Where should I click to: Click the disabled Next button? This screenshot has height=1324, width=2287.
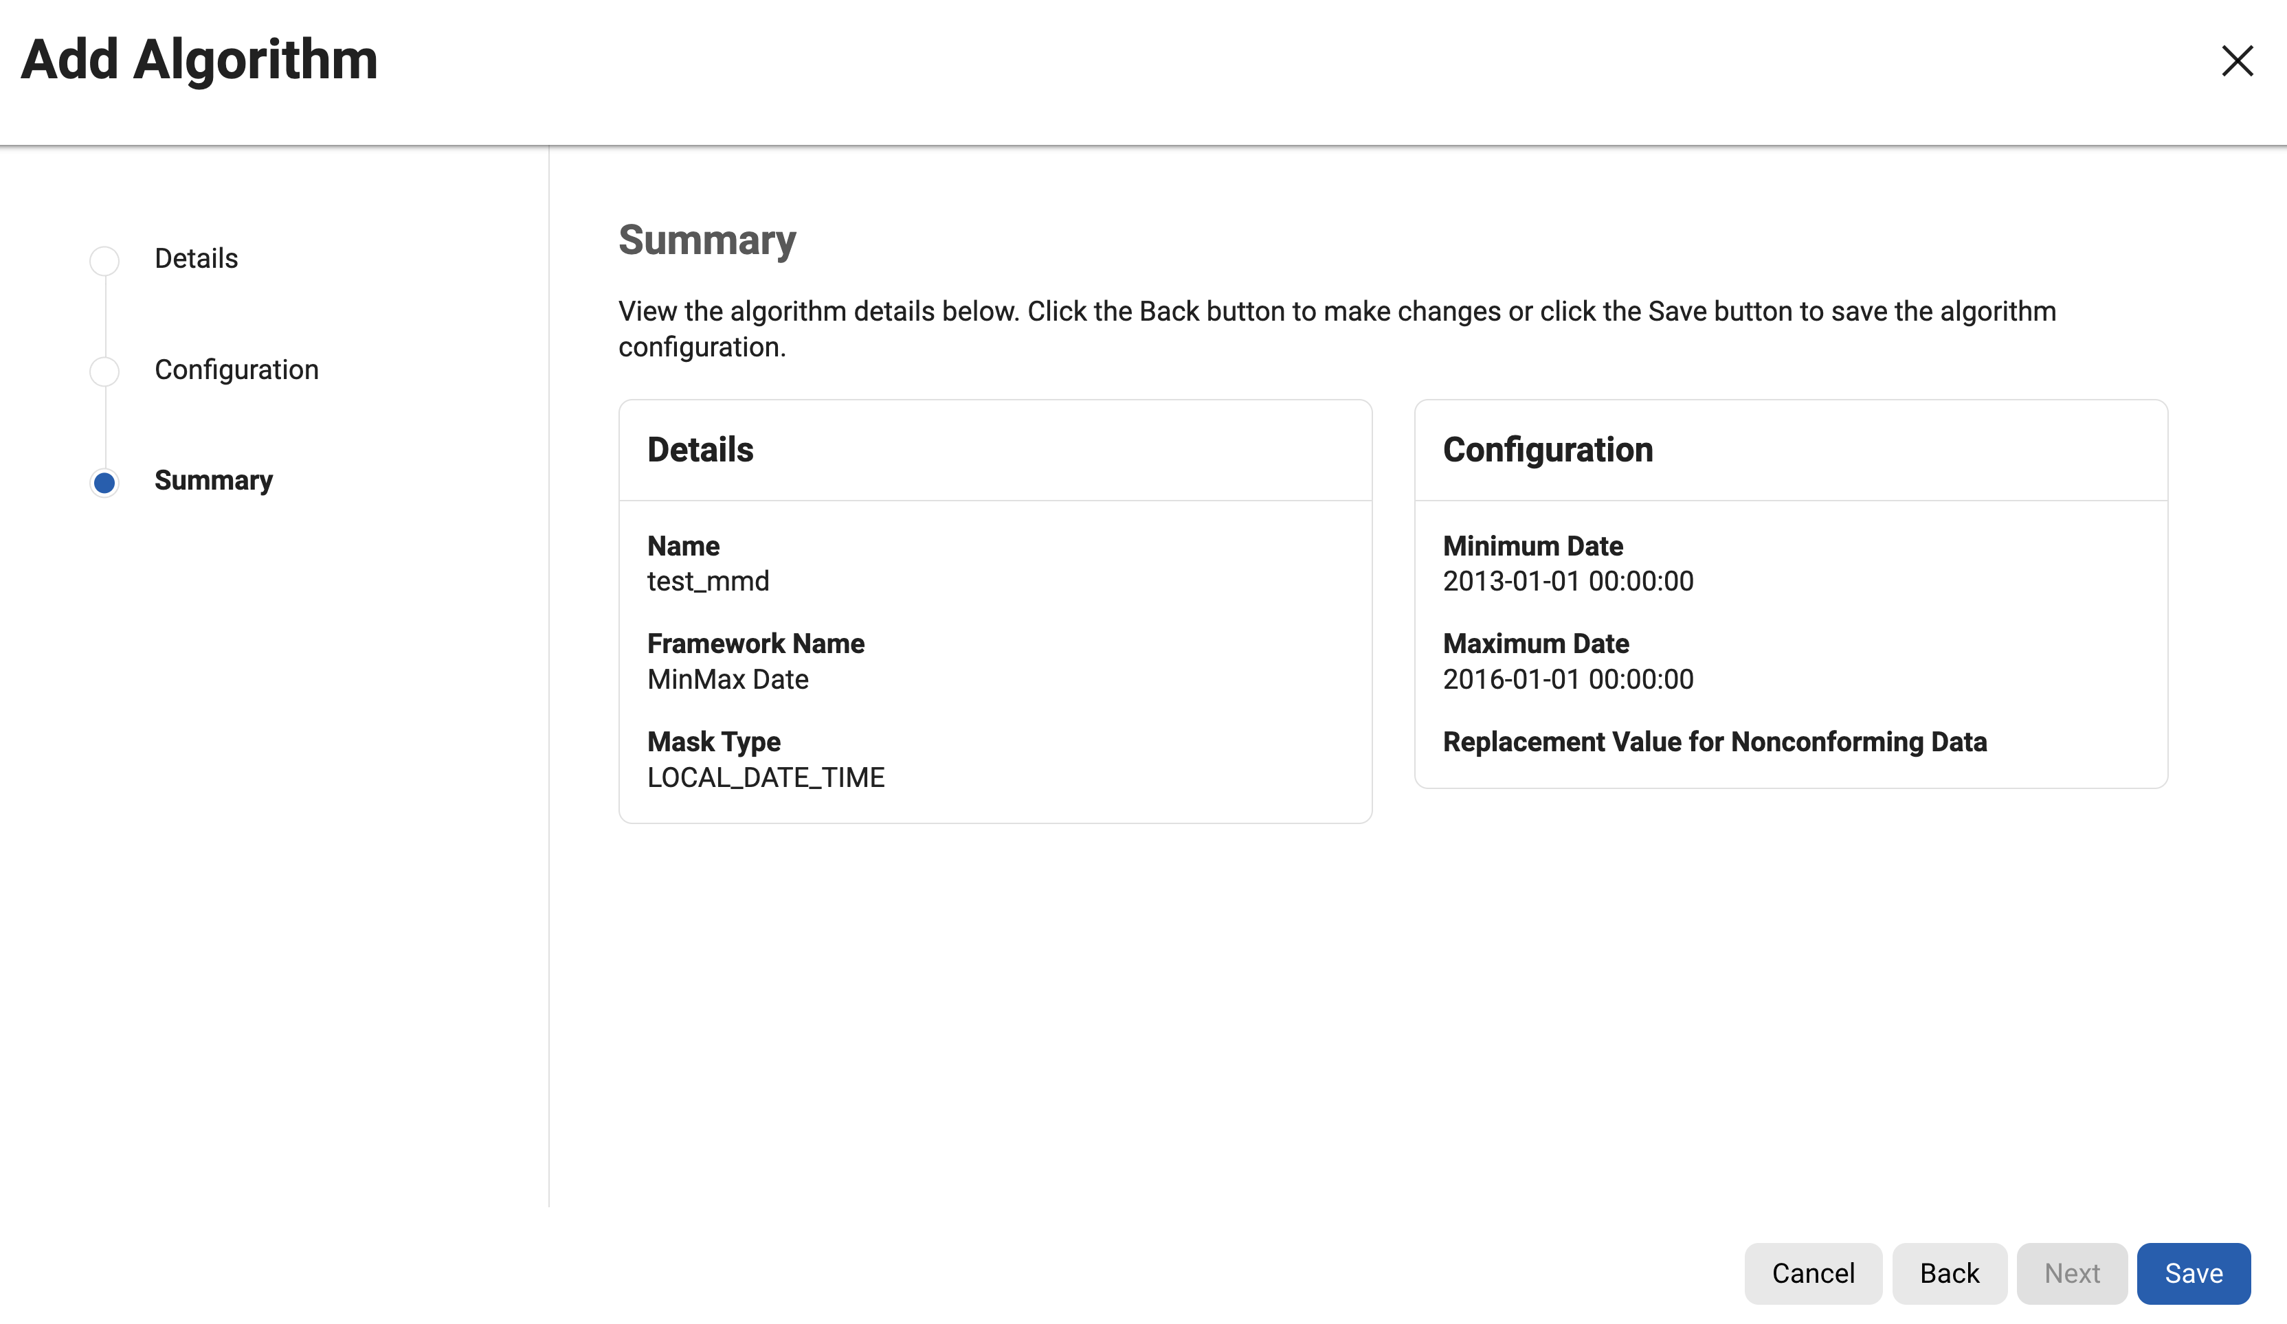pyautogui.click(x=2071, y=1272)
